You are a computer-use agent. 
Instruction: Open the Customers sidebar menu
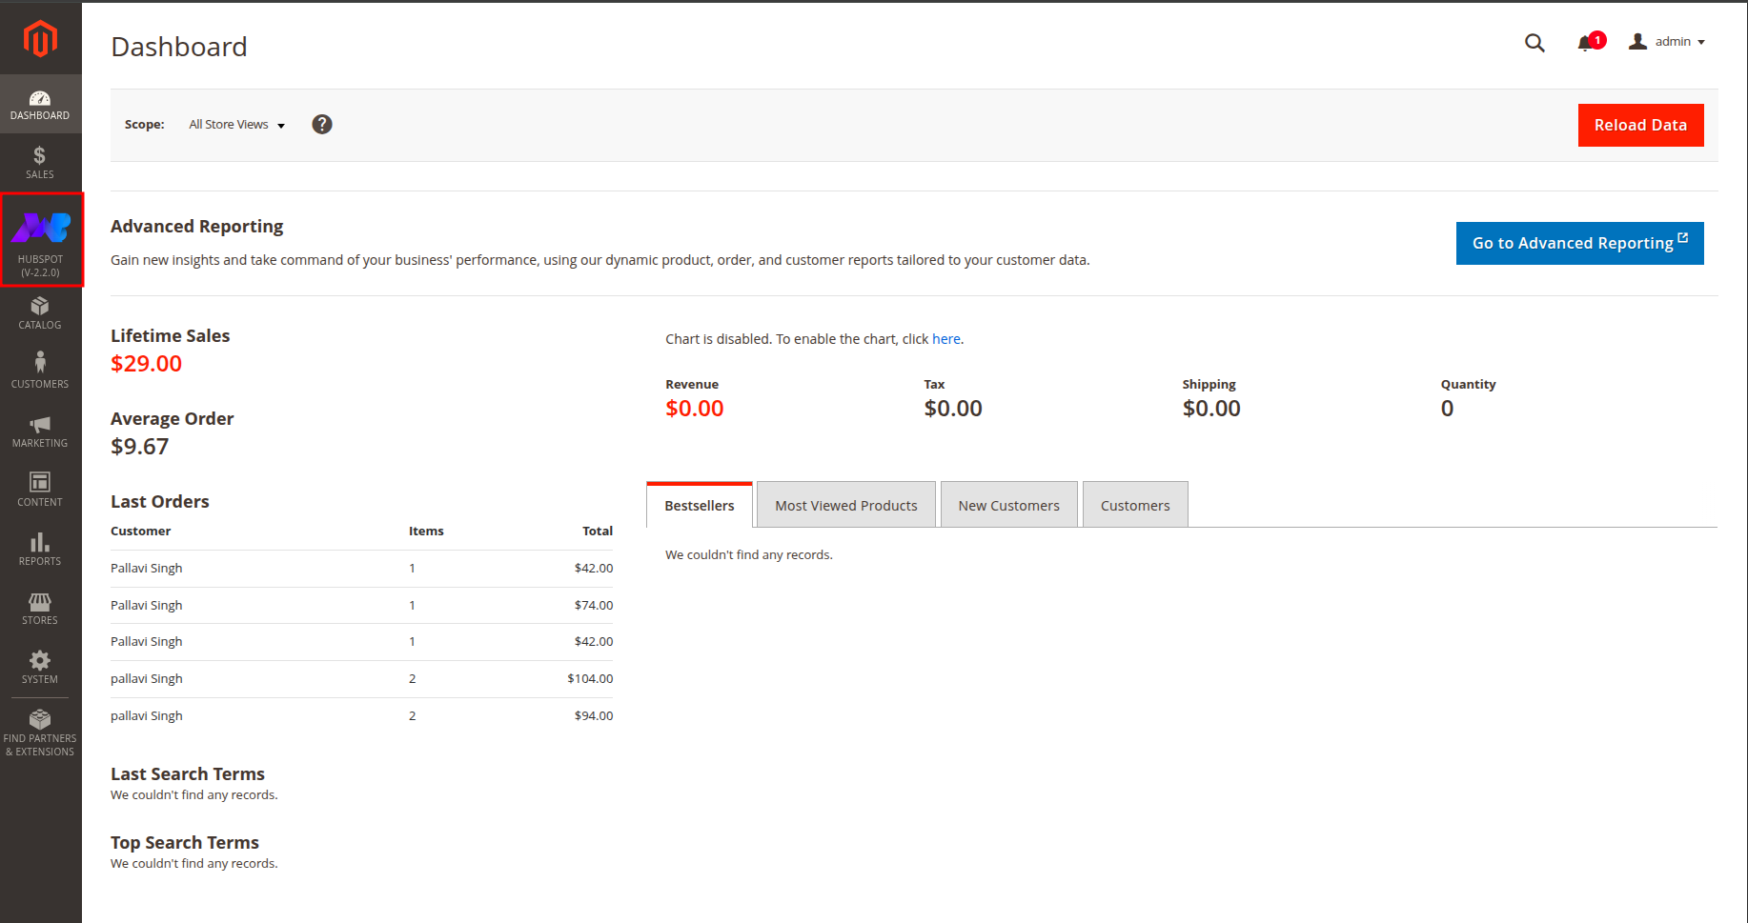click(40, 371)
